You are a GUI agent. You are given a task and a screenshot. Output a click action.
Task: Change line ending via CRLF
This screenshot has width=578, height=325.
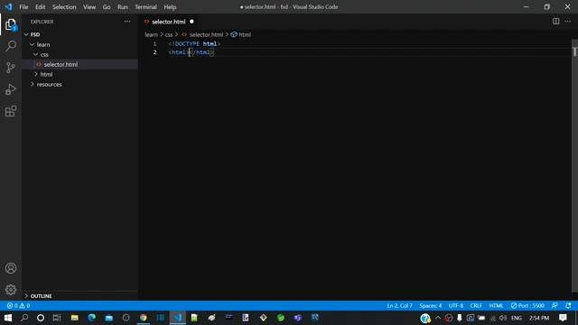click(x=476, y=306)
